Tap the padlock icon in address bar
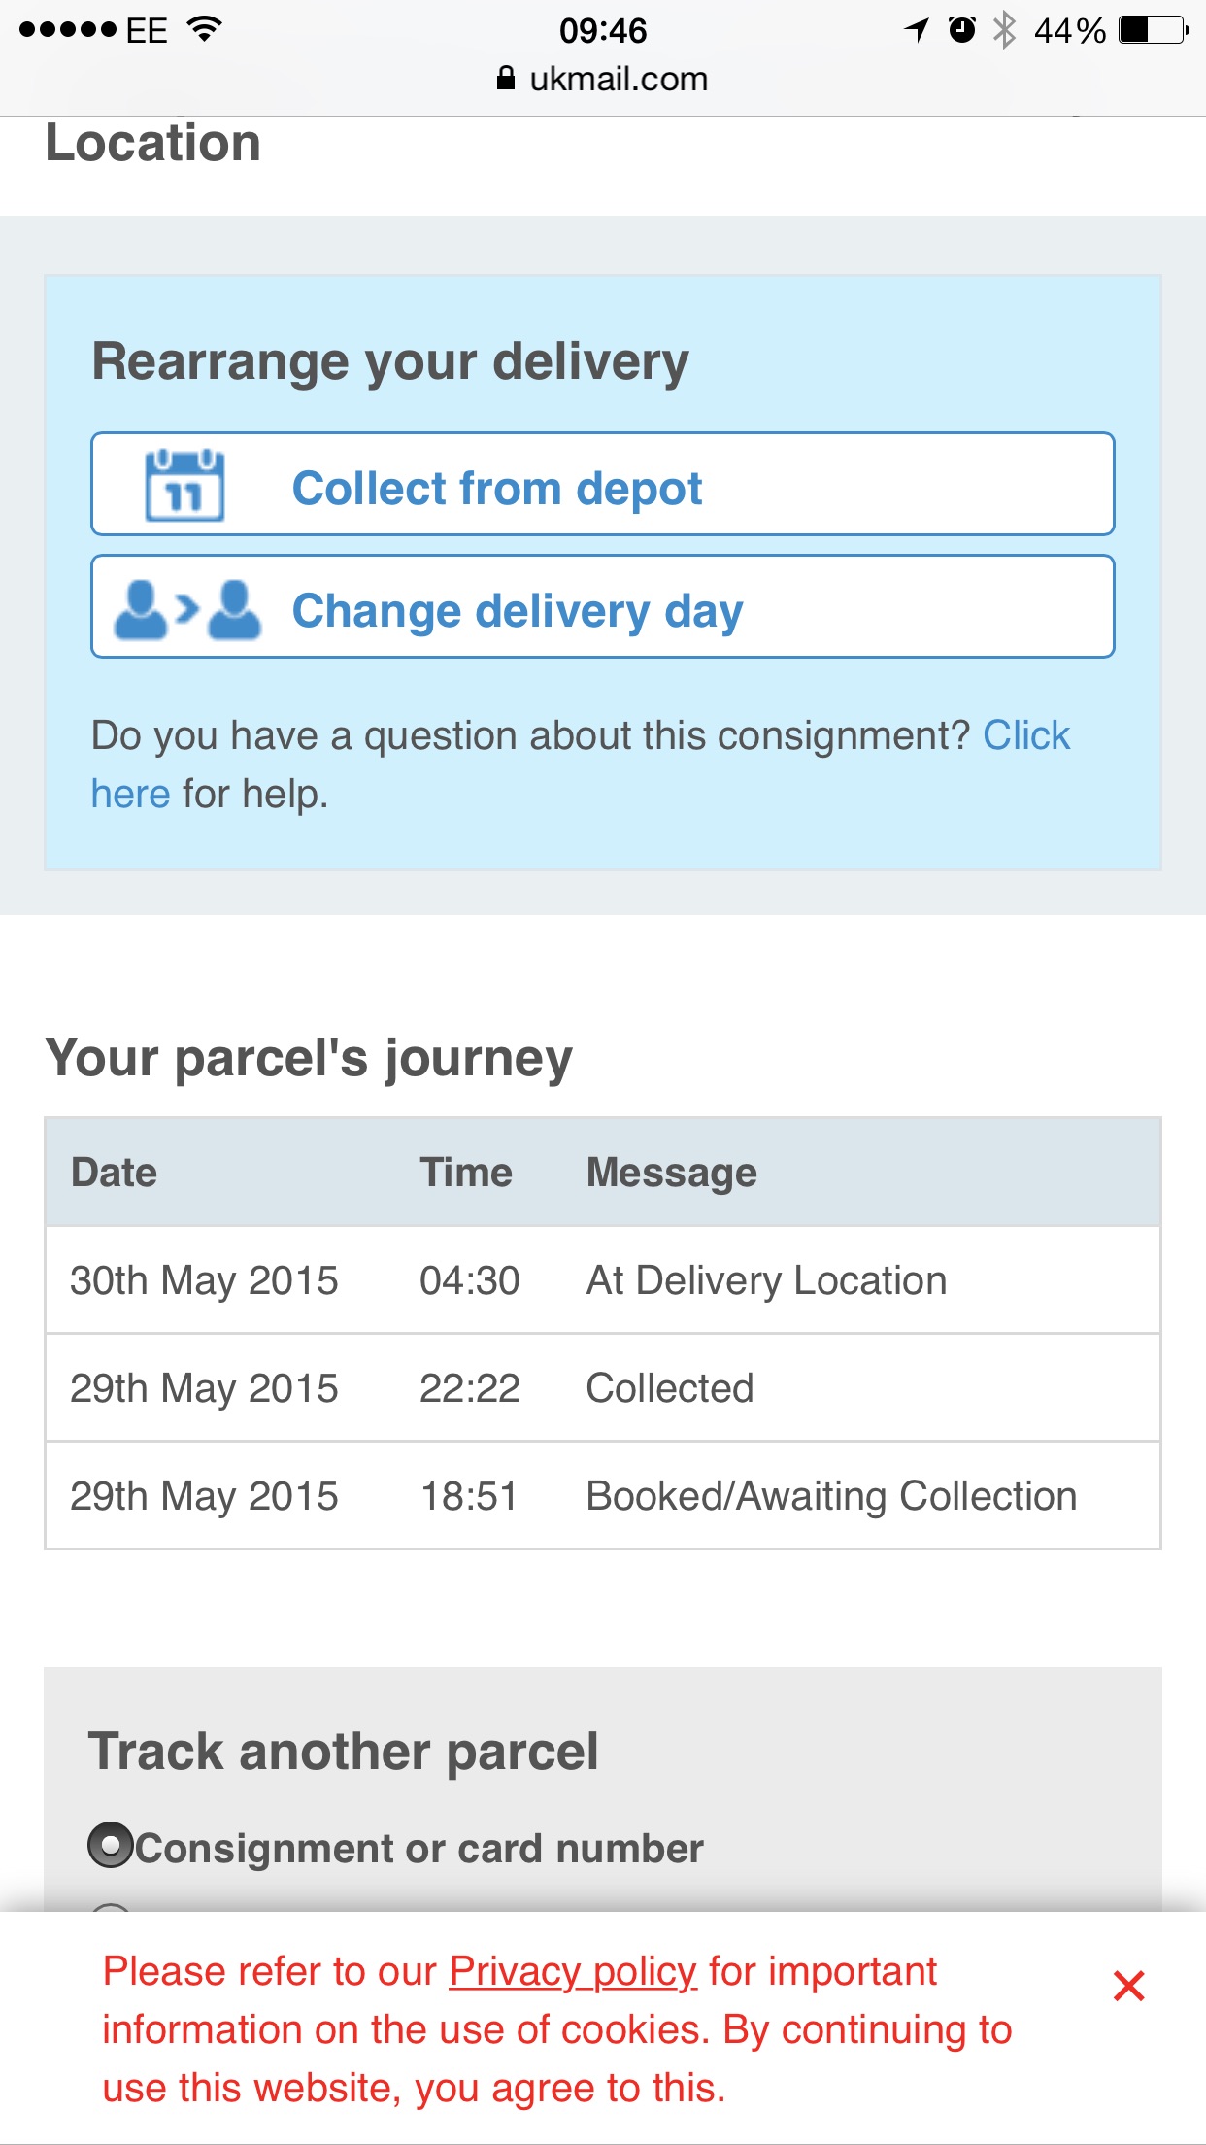 point(506,79)
